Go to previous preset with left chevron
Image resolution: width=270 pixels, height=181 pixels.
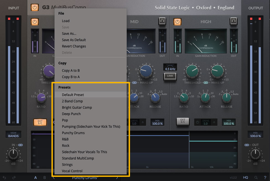pyautogui.click(x=54, y=178)
